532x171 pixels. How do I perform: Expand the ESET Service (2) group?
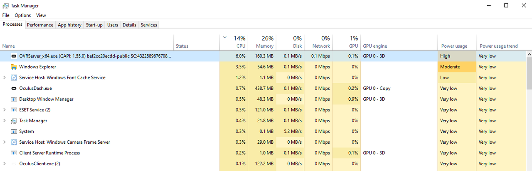5,110
